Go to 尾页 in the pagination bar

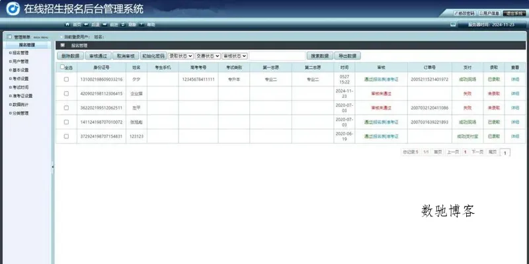pos(493,152)
